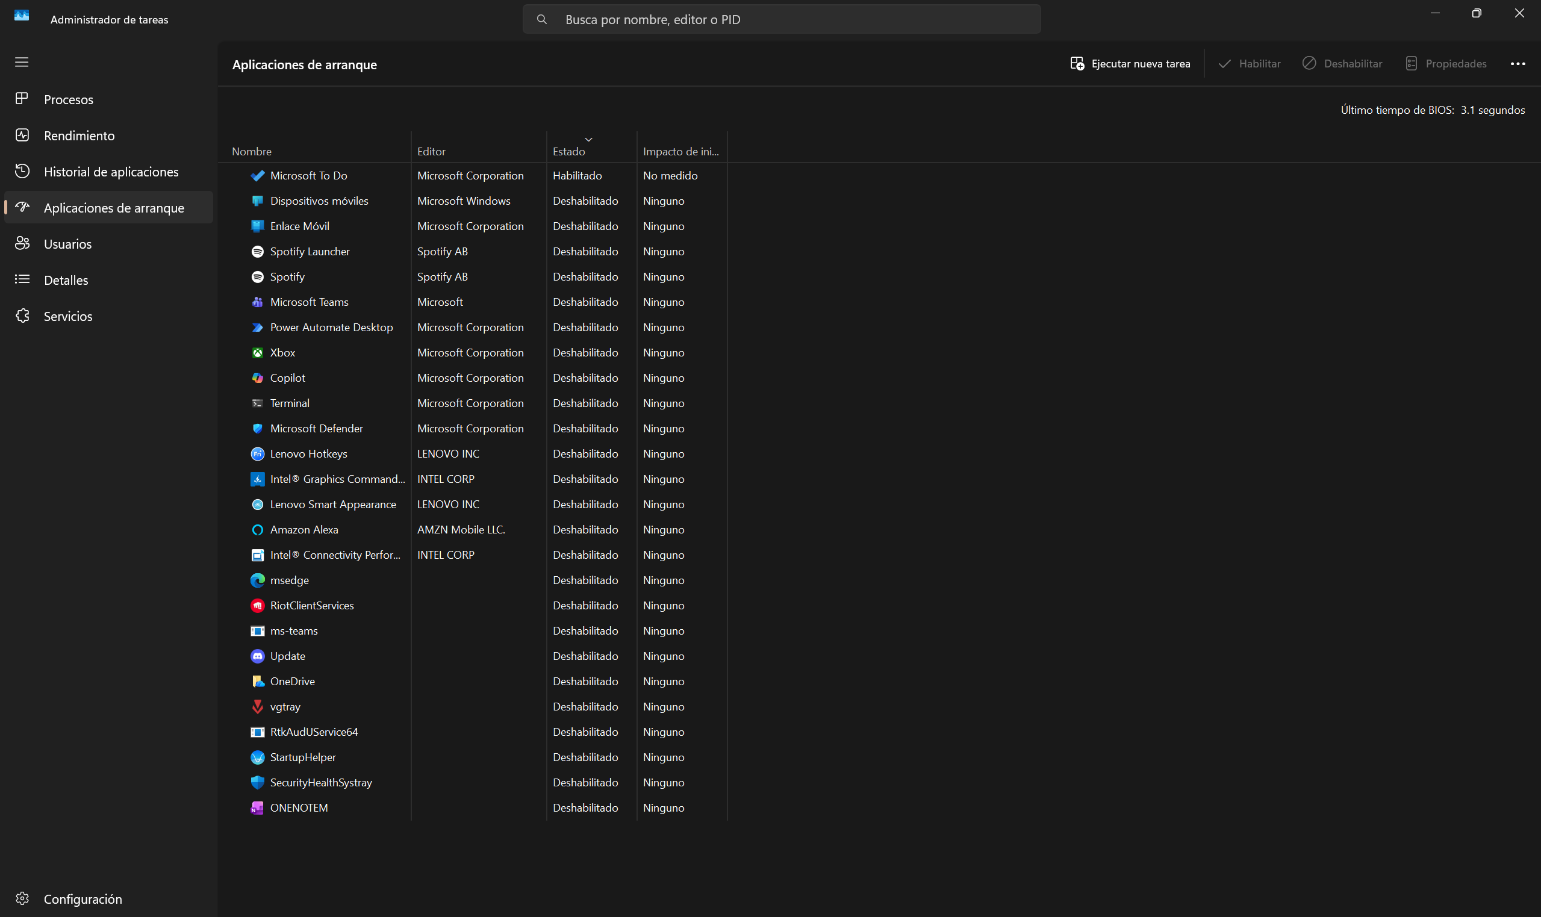Select the Amazon Alexa row
Viewport: 1541px width, 917px height.
point(473,530)
